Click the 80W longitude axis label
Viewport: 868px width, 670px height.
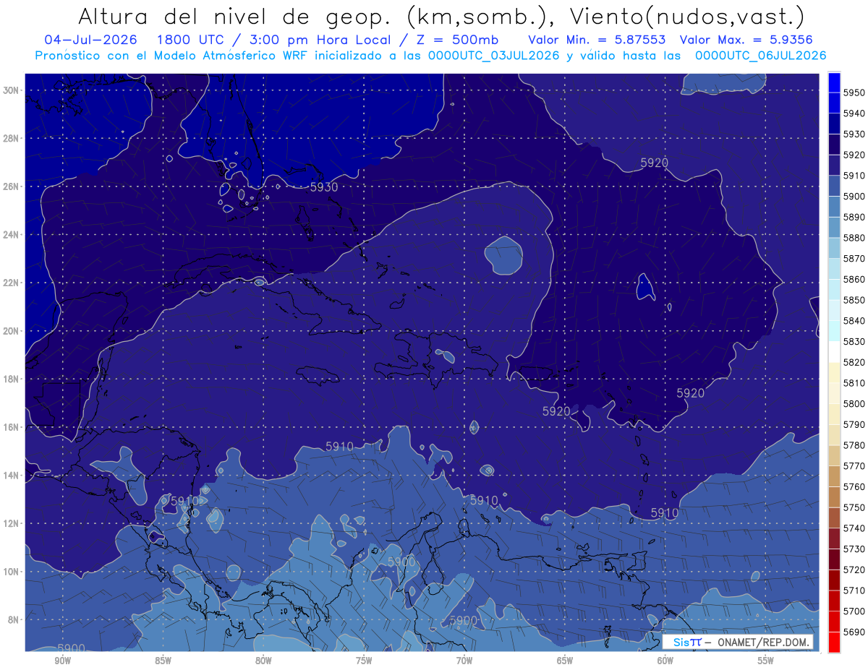point(263,661)
